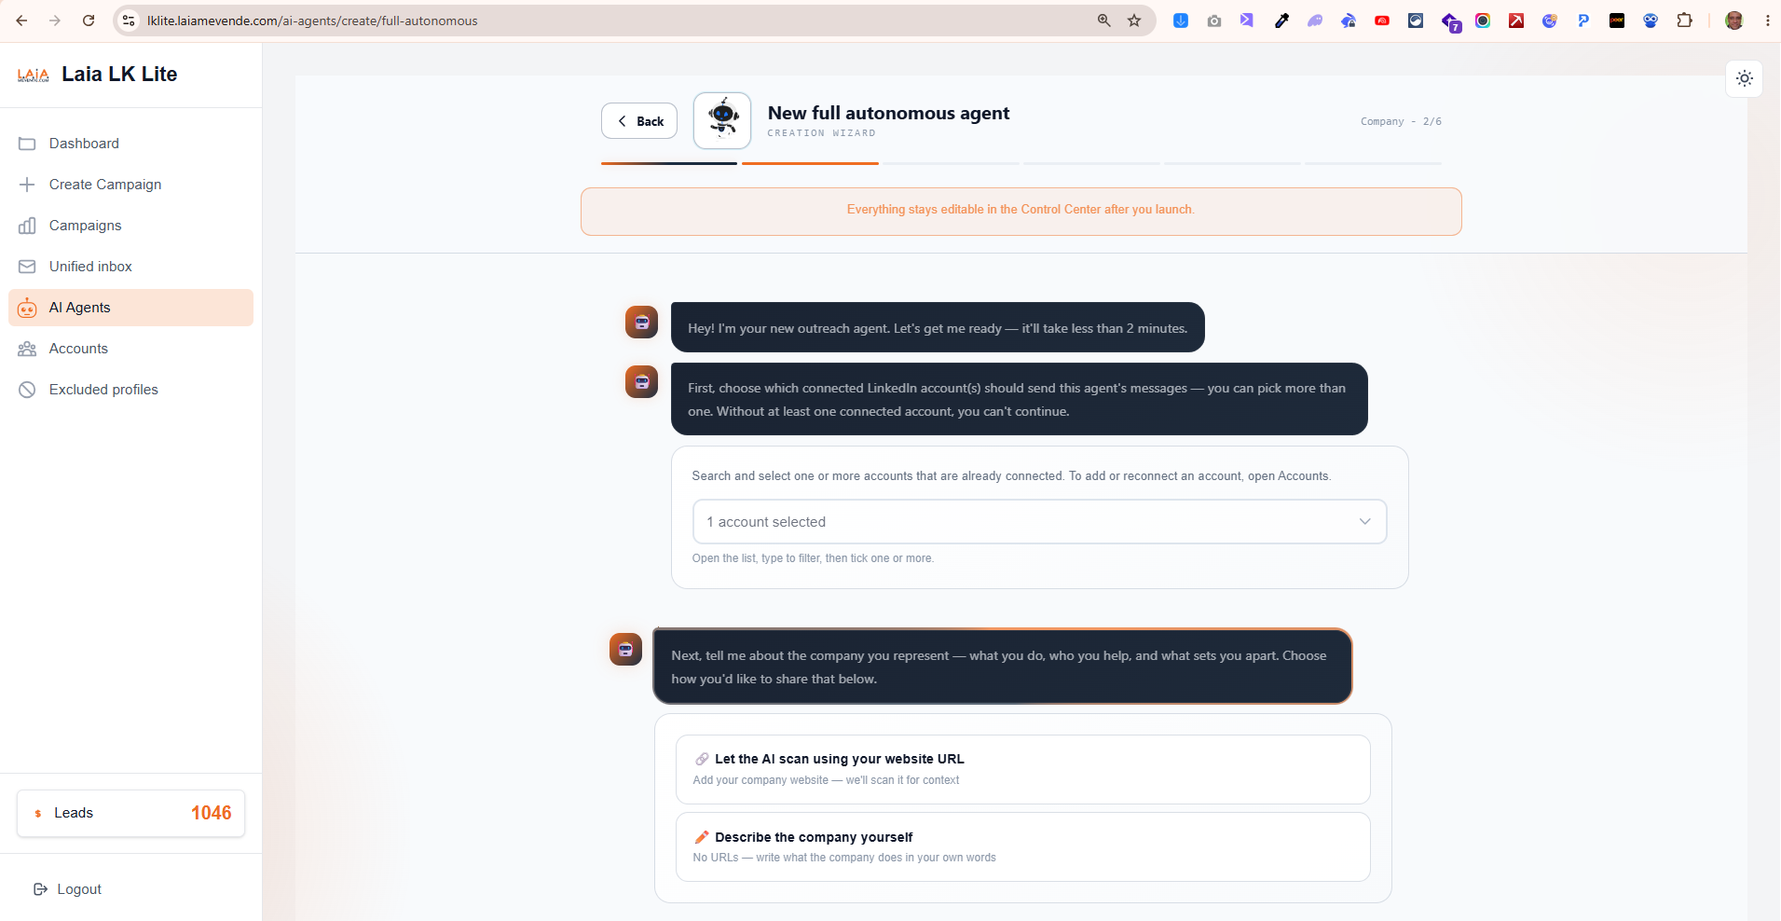Click the 'Everything stays editable' notice banner
This screenshot has width=1781, height=921.
[1021, 212]
